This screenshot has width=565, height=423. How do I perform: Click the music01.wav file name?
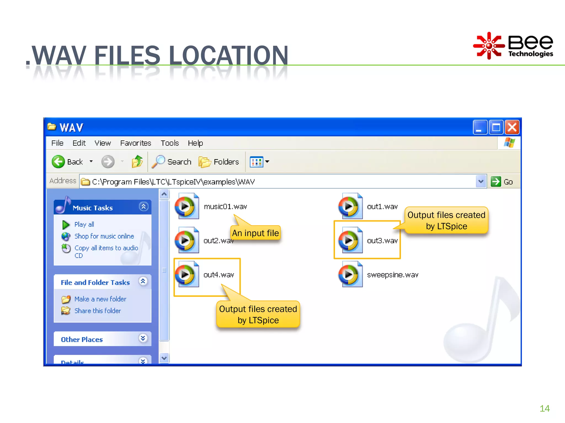(225, 207)
